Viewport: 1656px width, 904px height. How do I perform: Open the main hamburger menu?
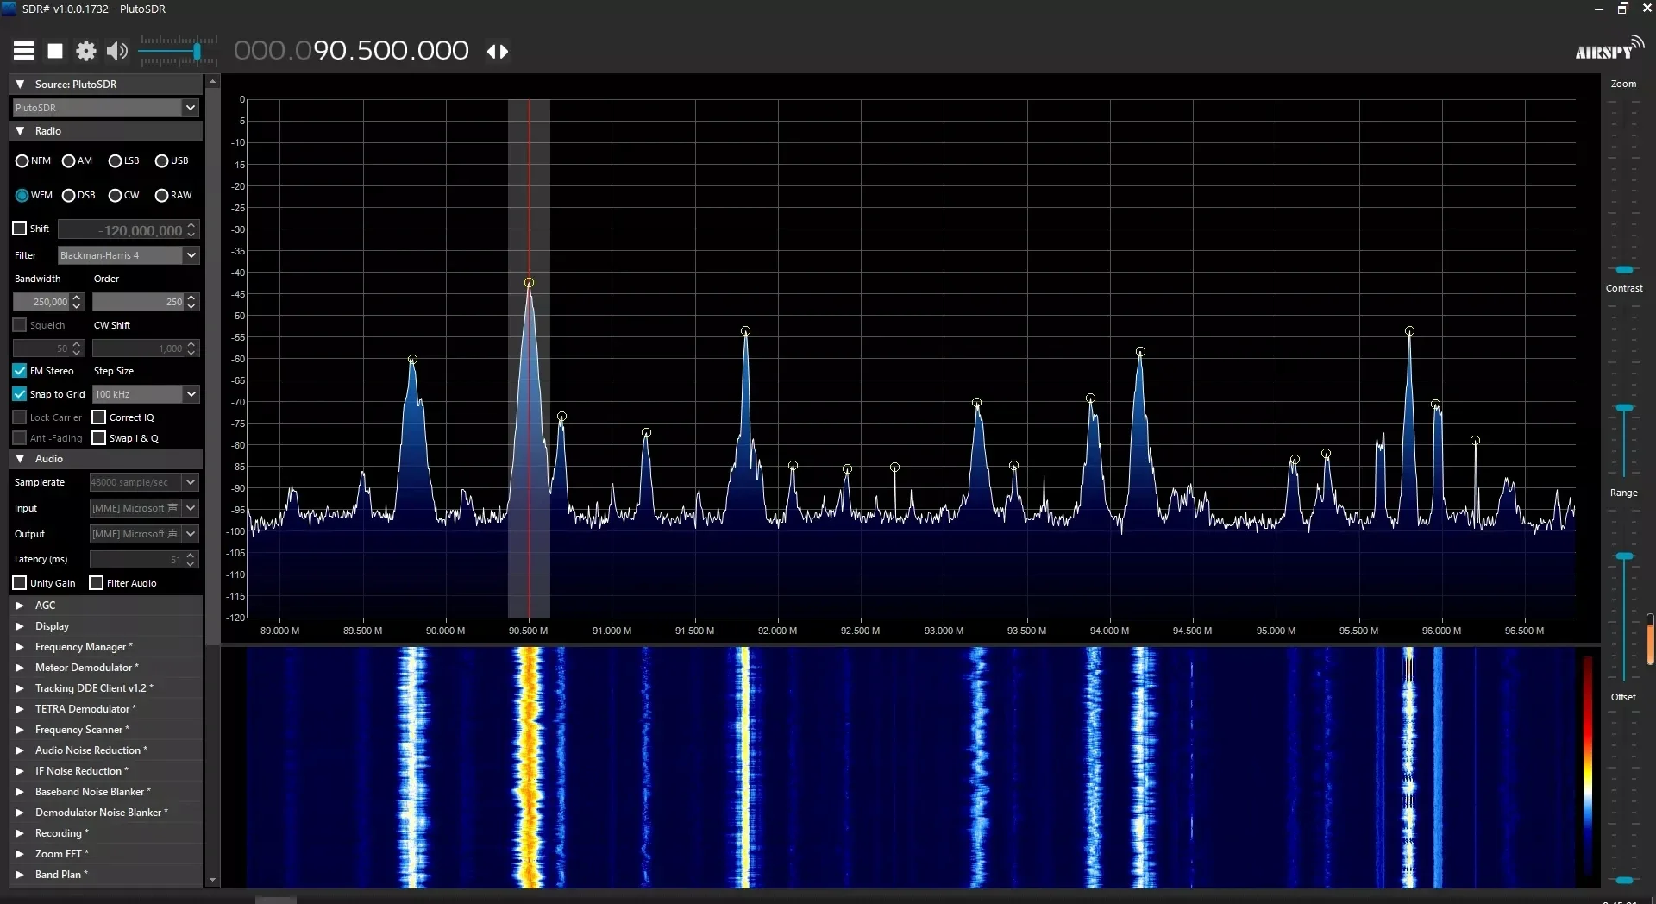(23, 50)
